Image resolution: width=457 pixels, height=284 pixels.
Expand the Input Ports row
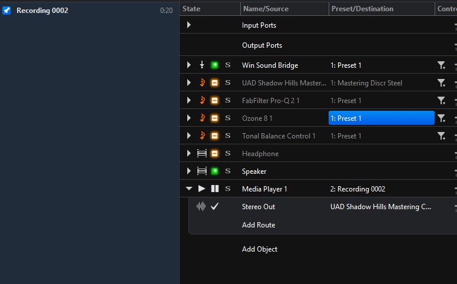[x=189, y=25]
